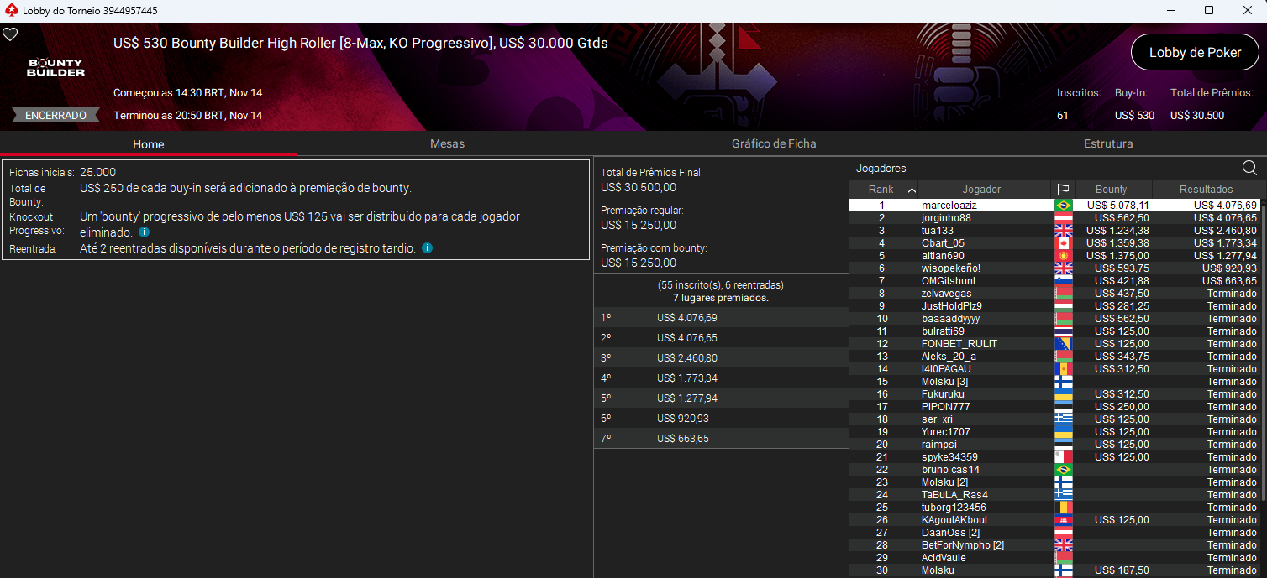
Task: Toggle the tournament favorite heart
Action: 10,34
